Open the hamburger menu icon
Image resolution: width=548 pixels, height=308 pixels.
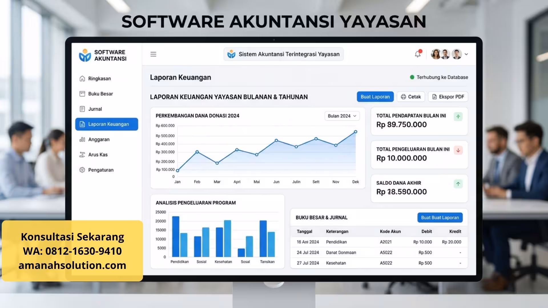[153, 54]
